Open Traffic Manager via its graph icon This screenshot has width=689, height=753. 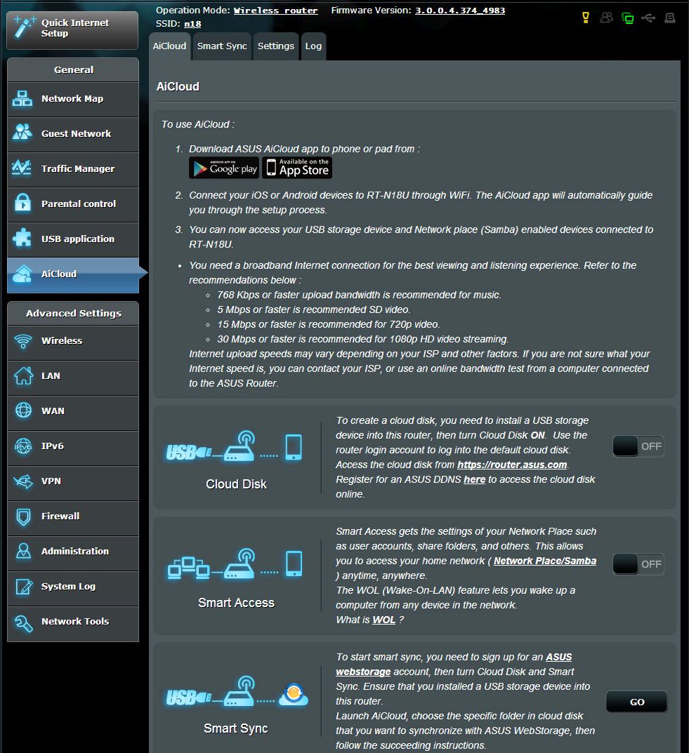[22, 169]
